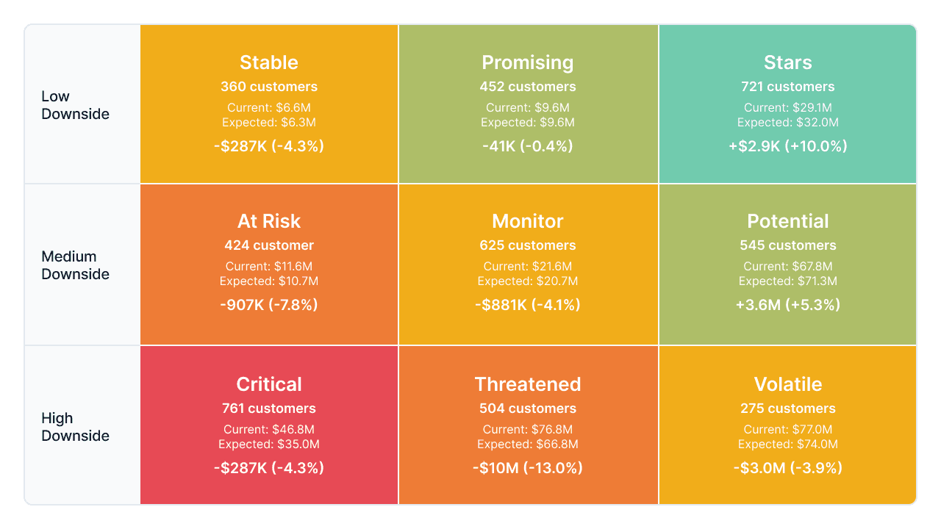Click the 761 customers count
This screenshot has width=941, height=529.
click(269, 409)
